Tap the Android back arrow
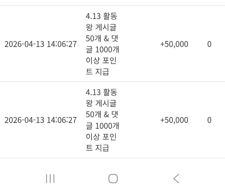The image size is (225, 193). 176,178
